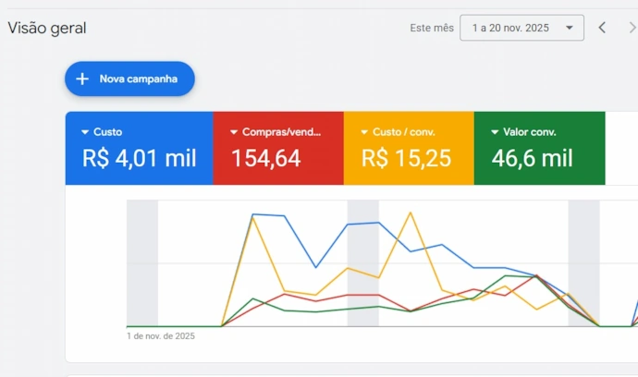638x377 pixels.
Task: Select the Visão geral page heading
Action: coord(47,28)
